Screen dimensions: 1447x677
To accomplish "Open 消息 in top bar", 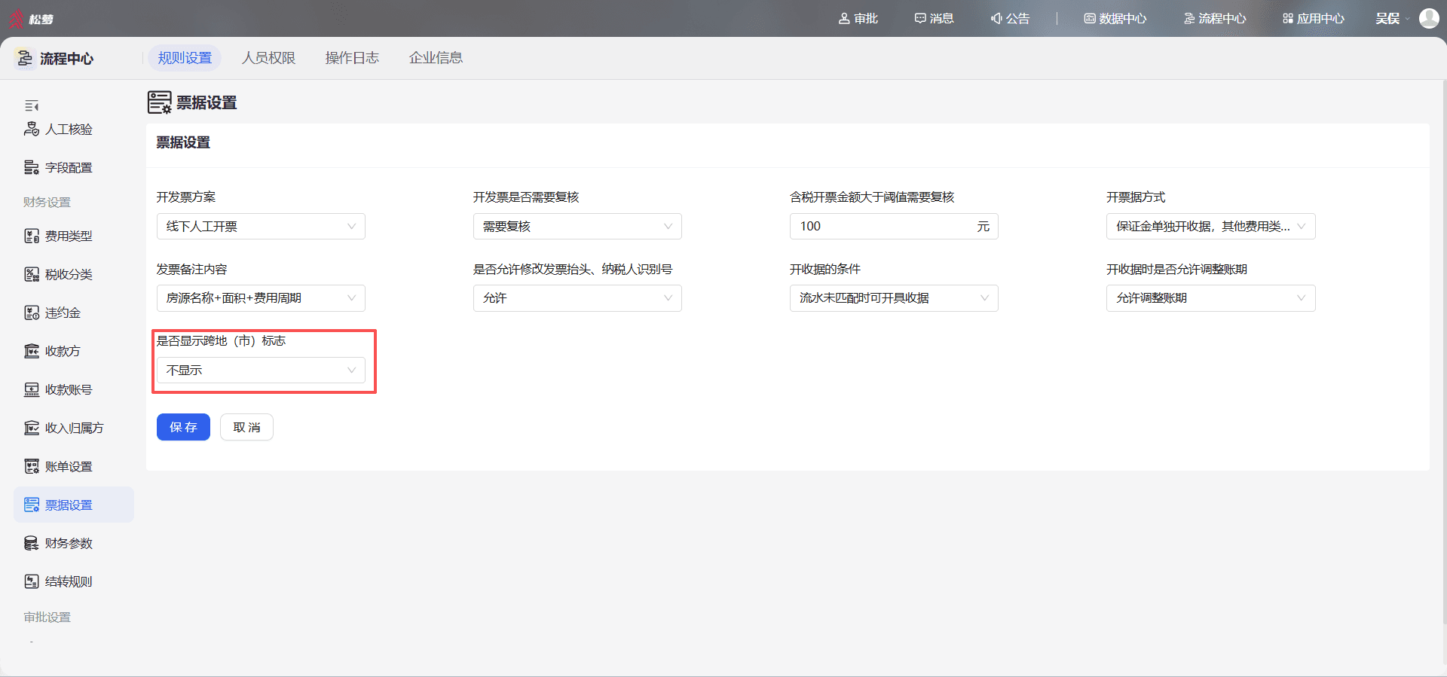I will (934, 18).
